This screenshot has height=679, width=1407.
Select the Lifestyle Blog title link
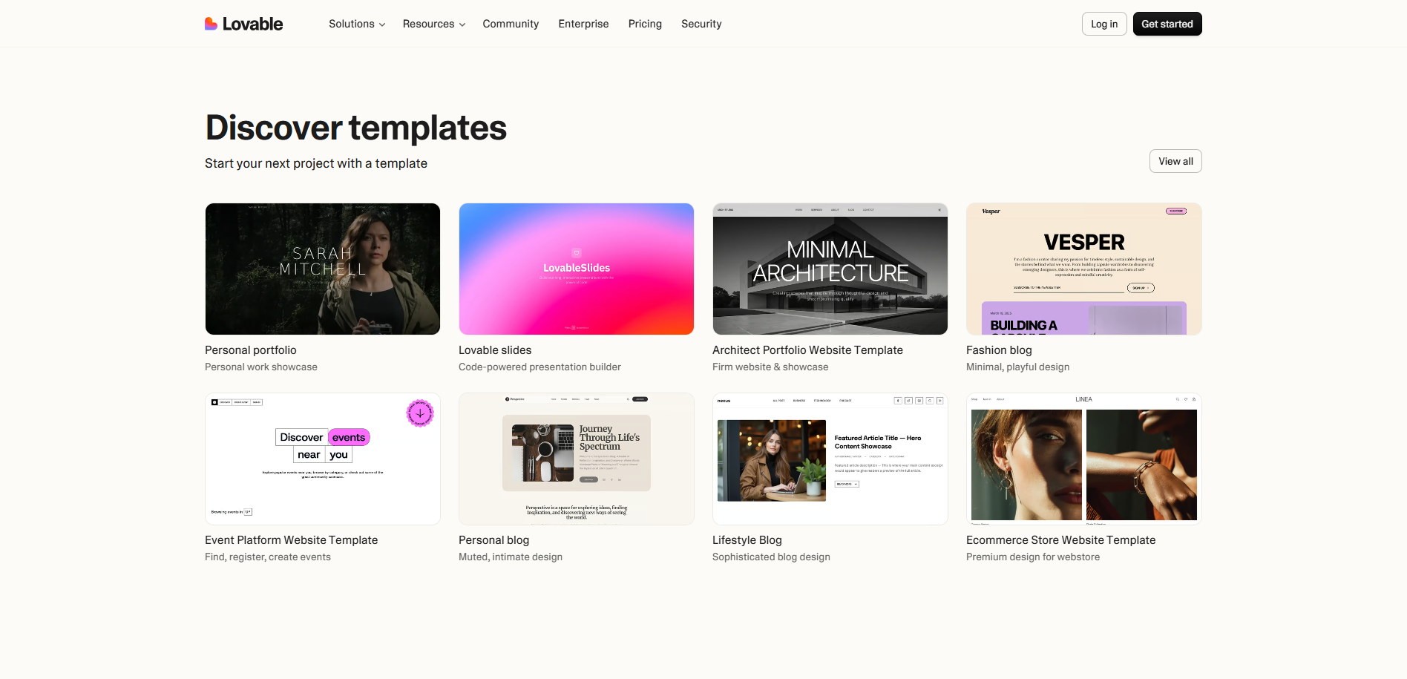coord(747,540)
